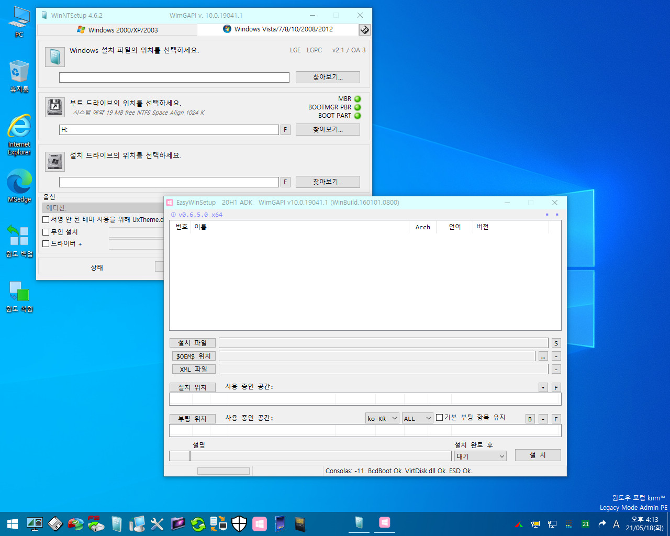Open the ko-KR language dropdown
Image resolution: width=670 pixels, height=536 pixels.
click(382, 418)
